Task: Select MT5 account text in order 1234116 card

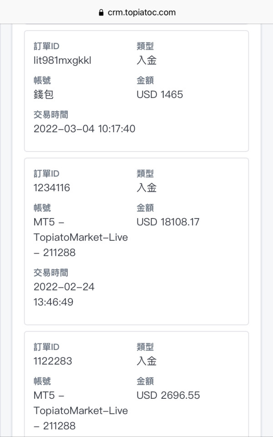Action: pos(81,237)
